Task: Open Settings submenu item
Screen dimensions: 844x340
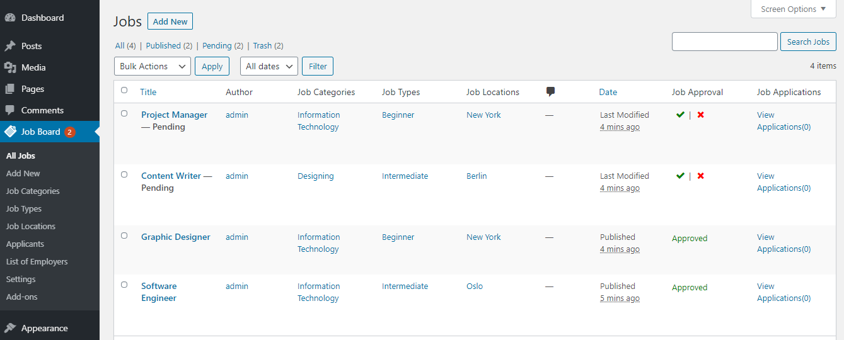Action: click(x=21, y=279)
